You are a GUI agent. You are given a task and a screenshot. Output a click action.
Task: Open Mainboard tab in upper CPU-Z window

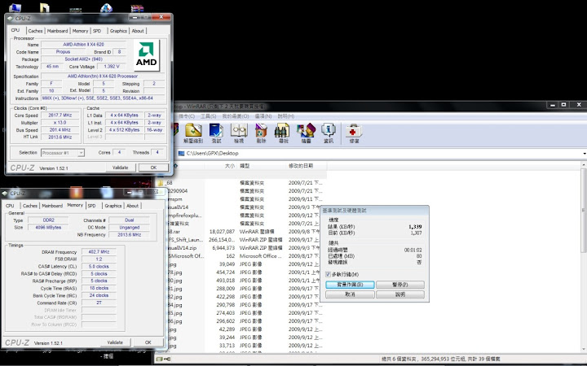(57, 31)
